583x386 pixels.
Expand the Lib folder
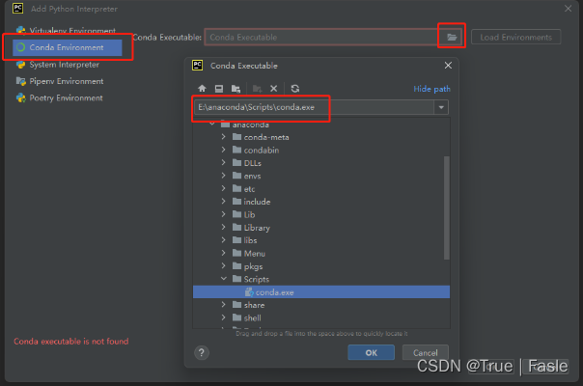(223, 214)
